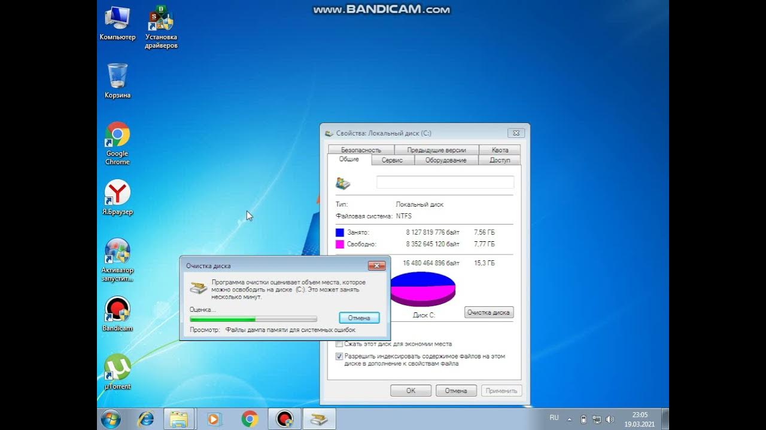Click Chrome icon in the taskbar
766x430 pixels.
pyautogui.click(x=250, y=419)
